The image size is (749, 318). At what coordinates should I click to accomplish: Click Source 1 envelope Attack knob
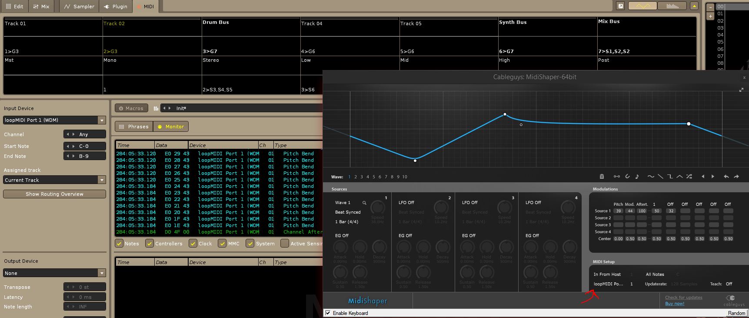(340, 248)
